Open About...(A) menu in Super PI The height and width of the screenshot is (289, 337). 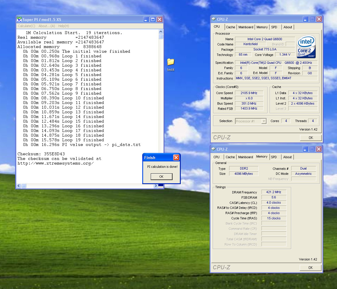click(47, 26)
